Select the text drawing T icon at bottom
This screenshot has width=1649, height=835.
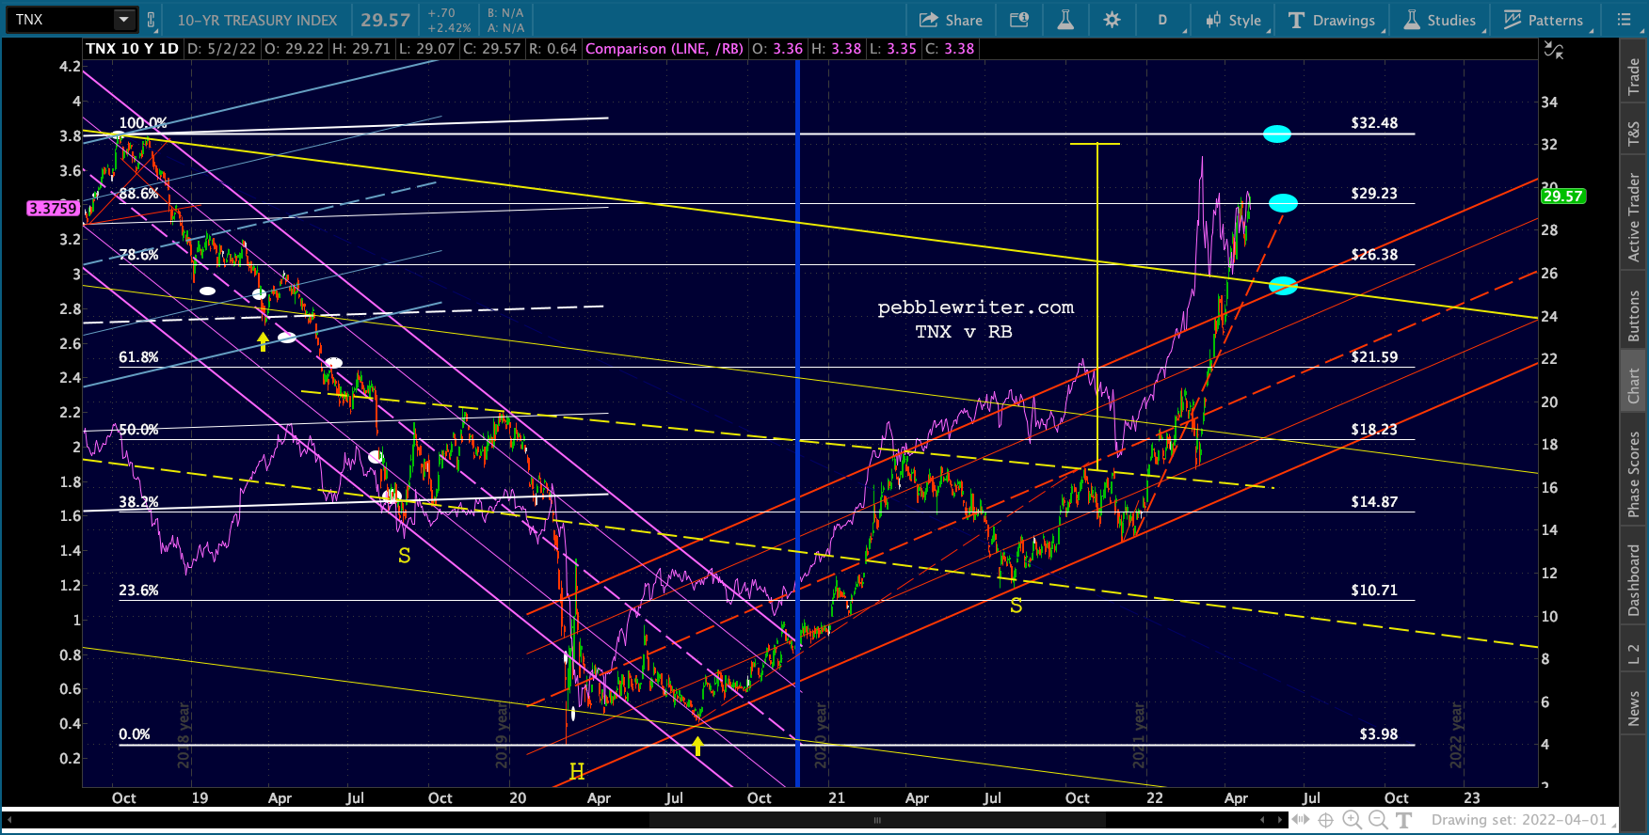point(1403,820)
